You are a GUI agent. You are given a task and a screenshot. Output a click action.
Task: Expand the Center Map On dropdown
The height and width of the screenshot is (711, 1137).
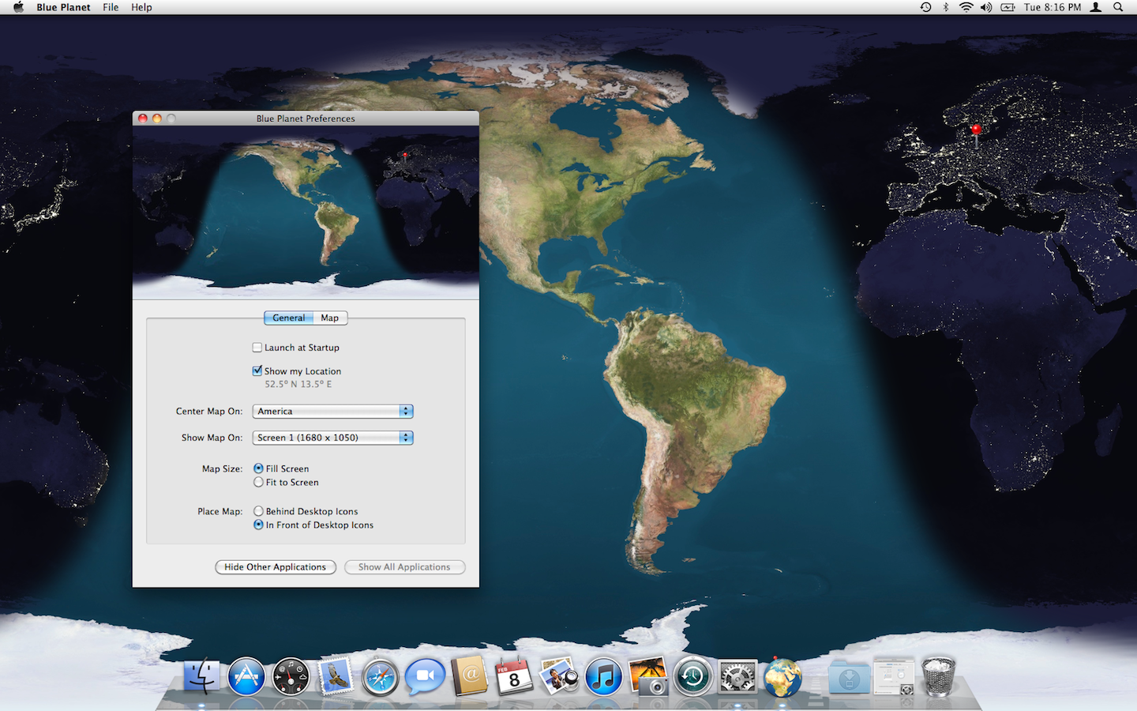(332, 412)
